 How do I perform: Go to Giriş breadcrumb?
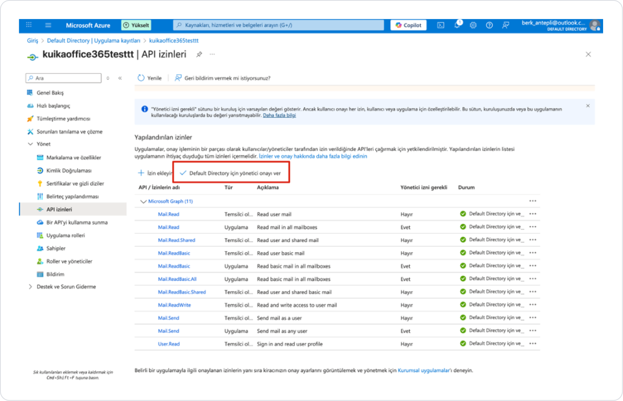pyautogui.click(x=32, y=41)
